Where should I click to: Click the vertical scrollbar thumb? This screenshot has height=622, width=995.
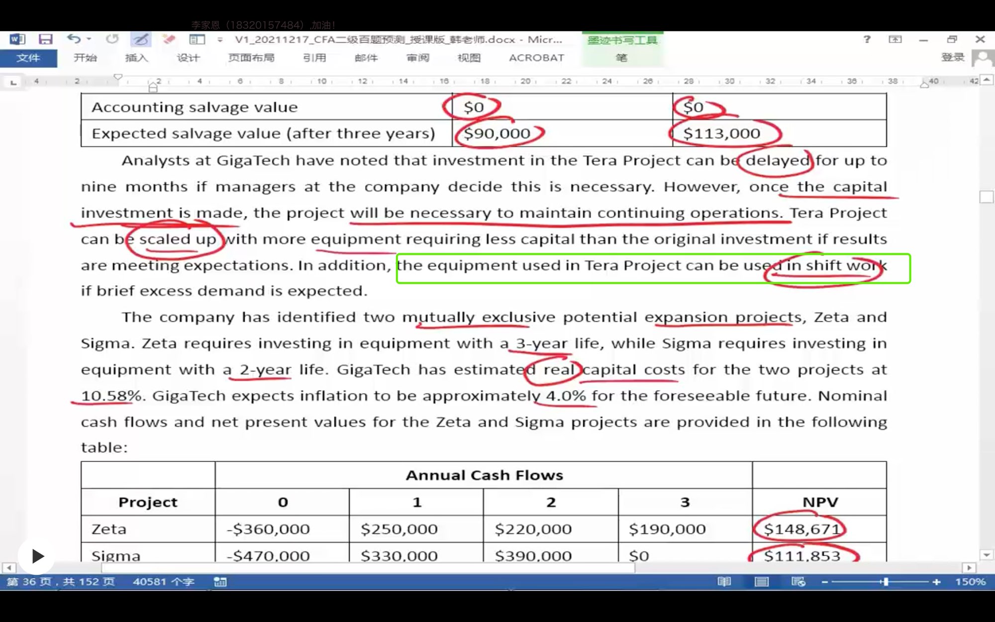click(987, 197)
